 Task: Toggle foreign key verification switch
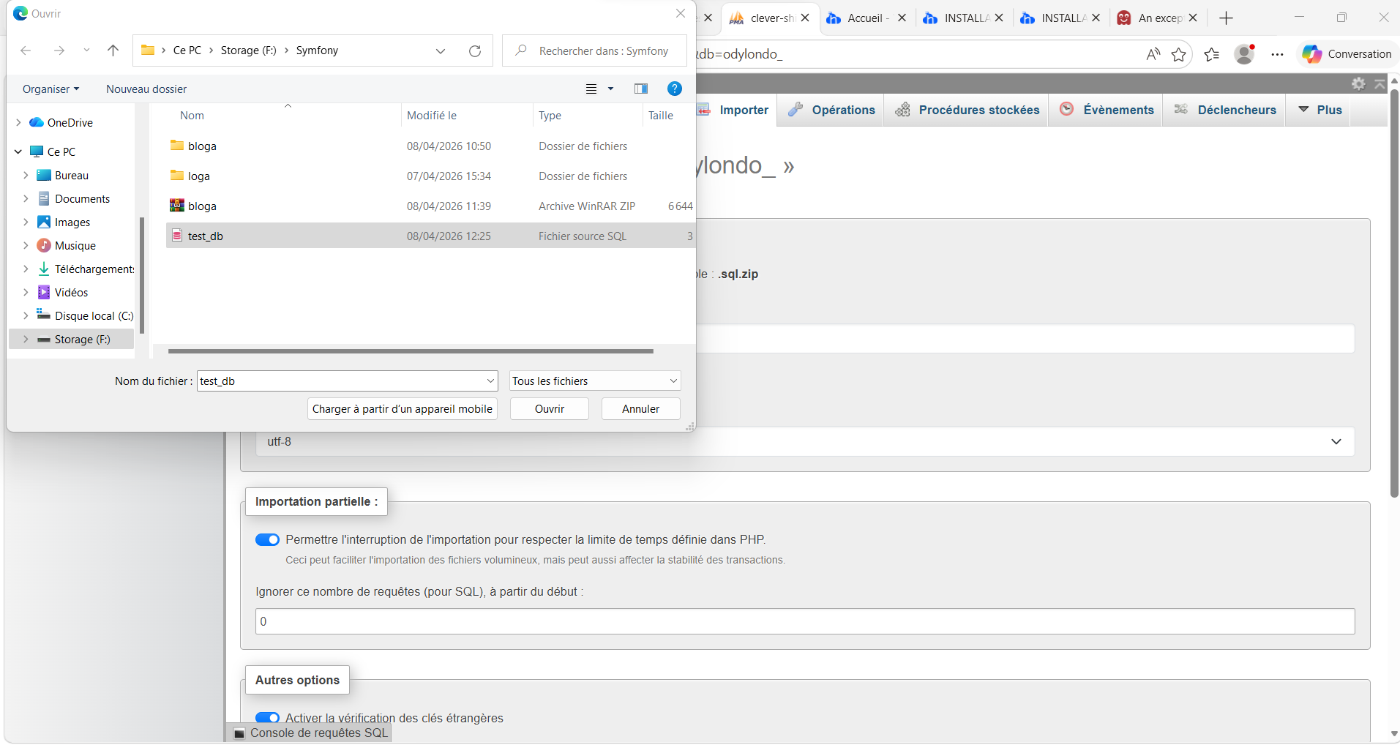coord(267,718)
